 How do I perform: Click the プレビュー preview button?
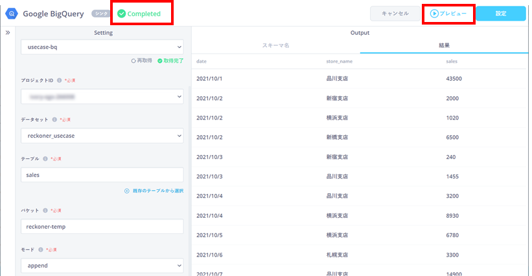pos(448,14)
